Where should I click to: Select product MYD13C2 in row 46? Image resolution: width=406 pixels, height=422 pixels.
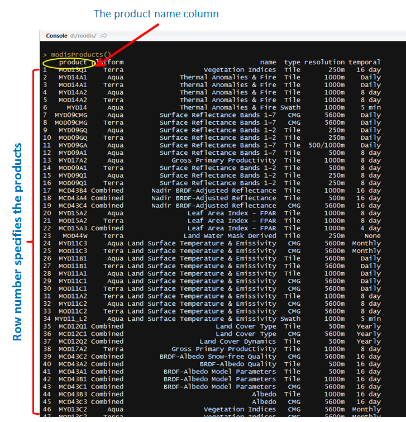[73, 409]
